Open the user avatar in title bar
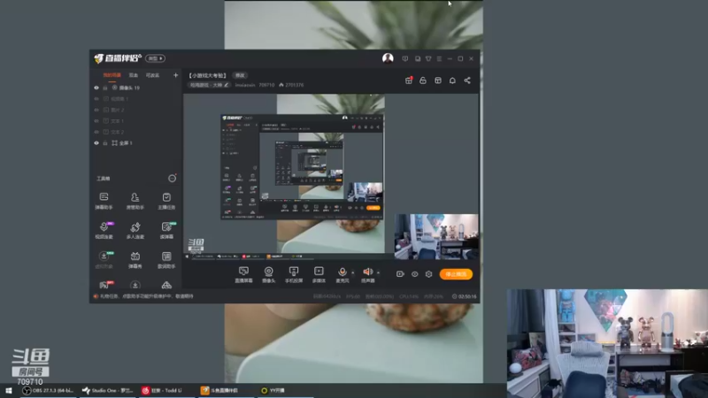The image size is (708, 398). (x=388, y=58)
